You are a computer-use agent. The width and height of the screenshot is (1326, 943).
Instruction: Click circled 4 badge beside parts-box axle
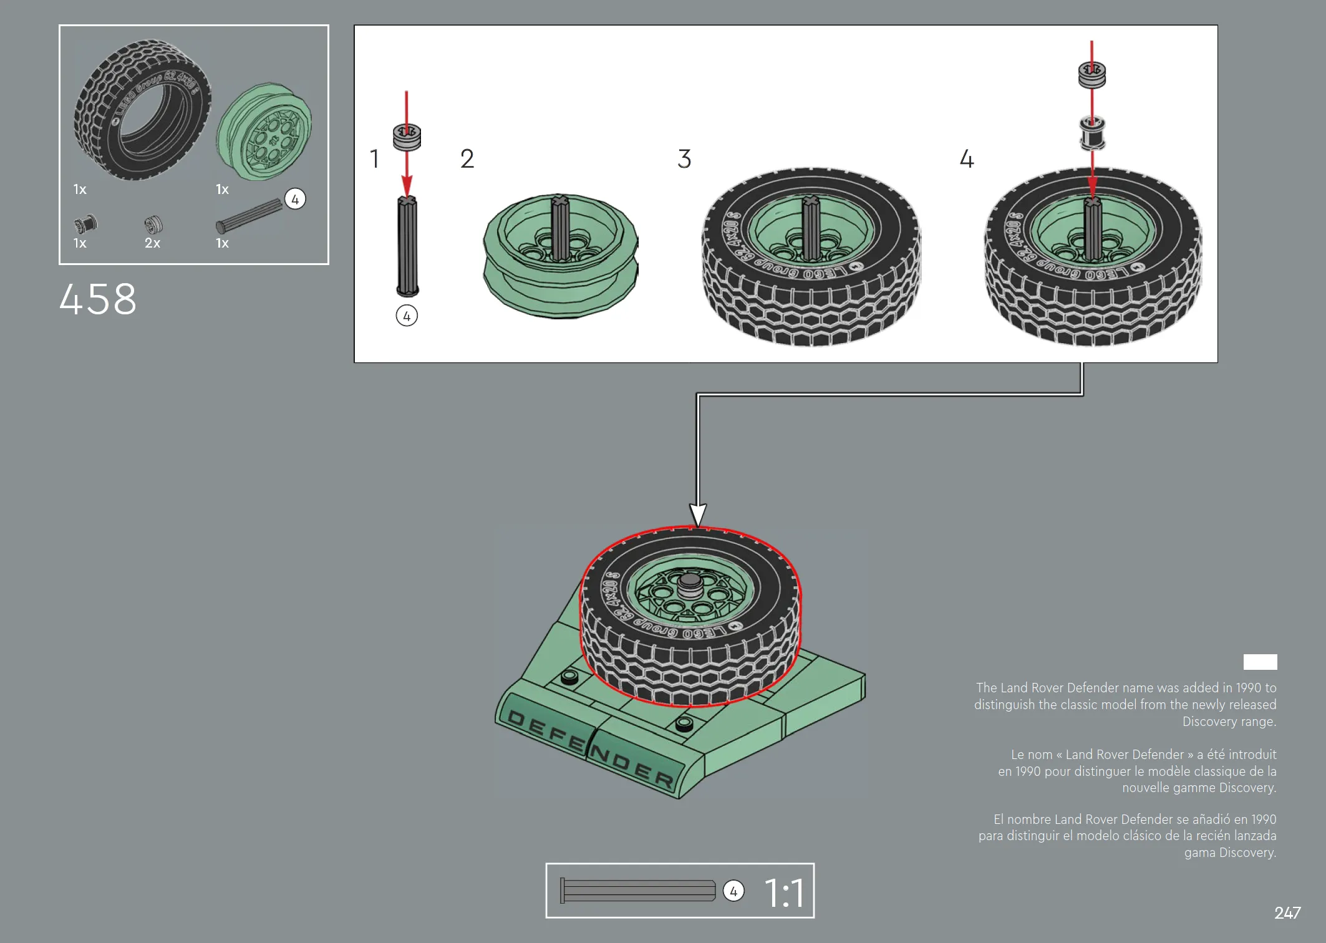[x=295, y=200]
